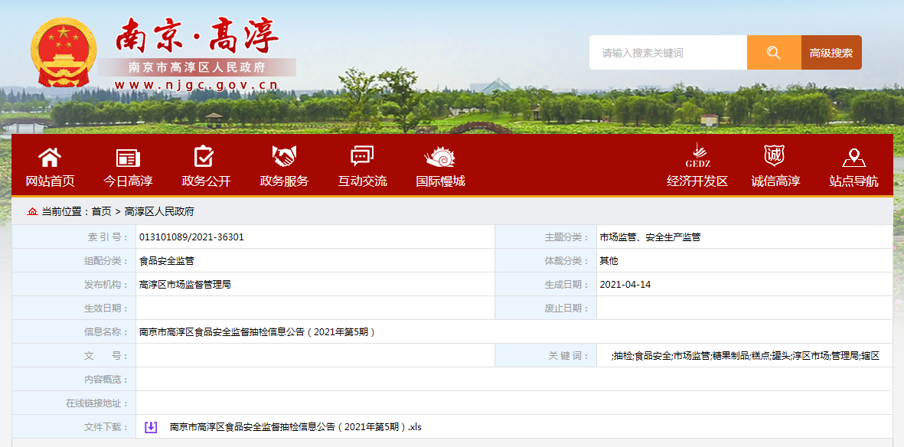Click the GEDZ logo icon
The image size is (904, 447).
coord(697,155)
